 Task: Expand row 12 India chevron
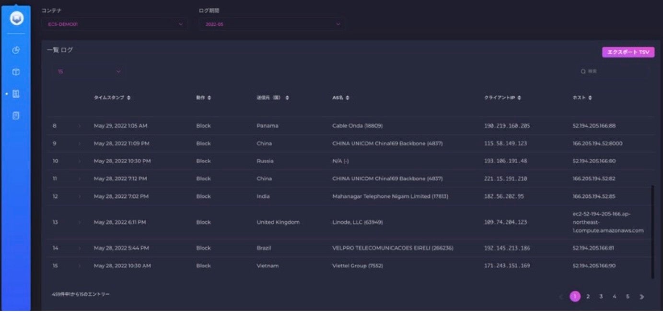click(80, 196)
